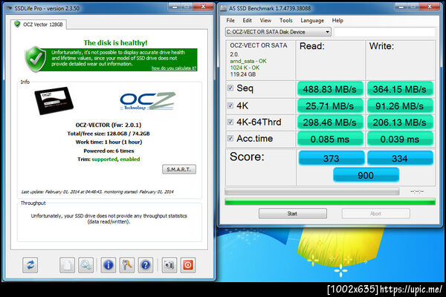
Task: Open the View menu in AS SSD
Action: [265, 21]
